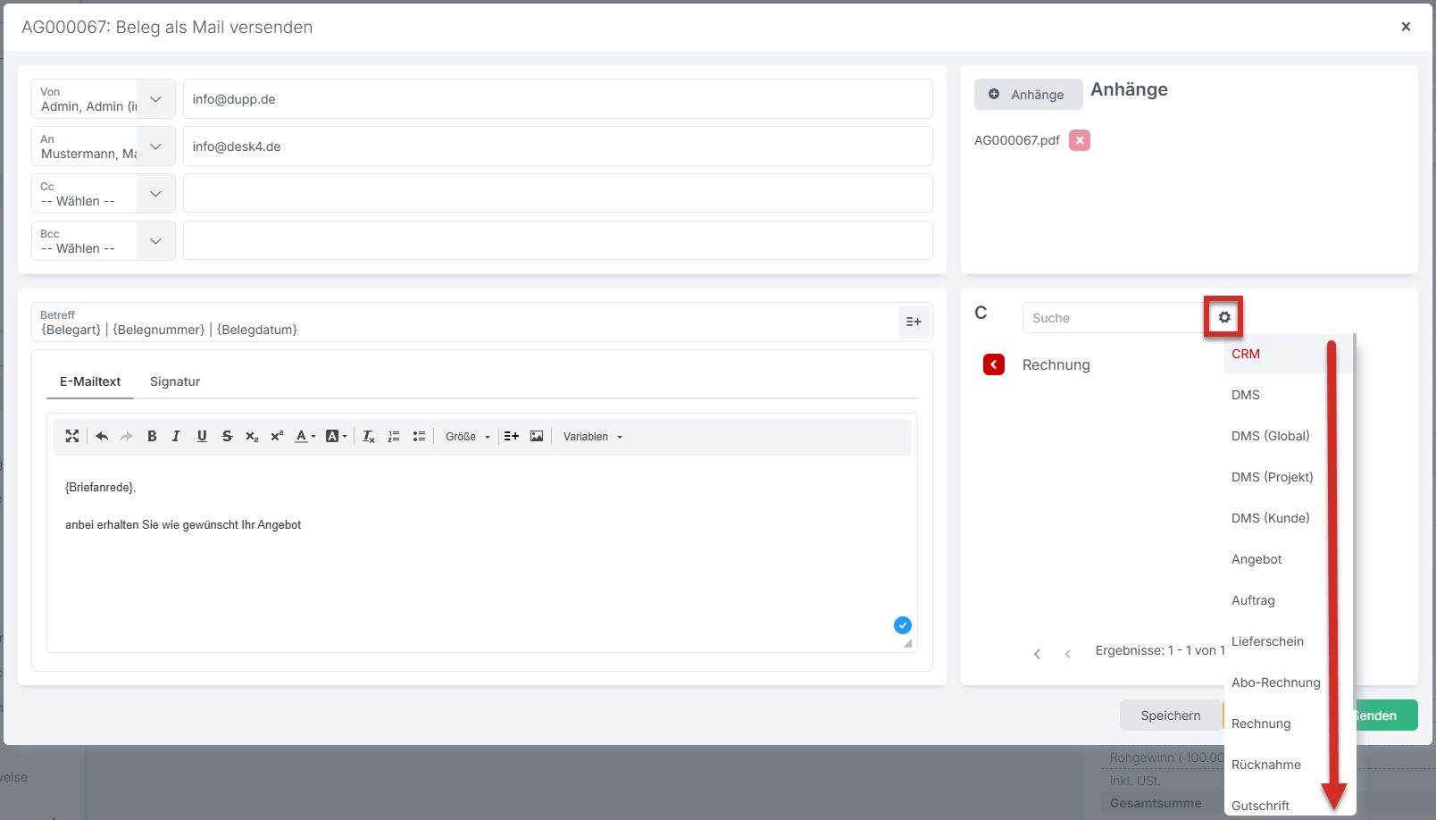Insert an image into the email
The height and width of the screenshot is (820, 1436).
point(537,436)
